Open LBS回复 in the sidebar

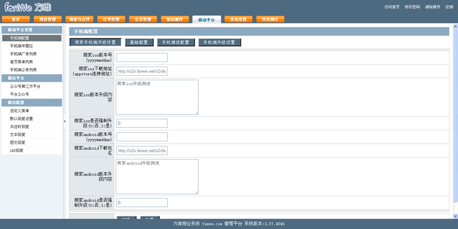coord(32,150)
